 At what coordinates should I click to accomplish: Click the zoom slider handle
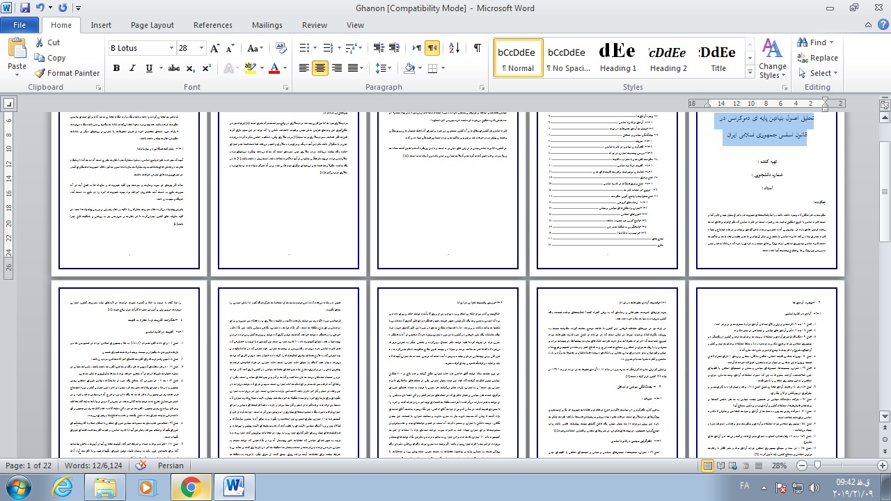[817, 466]
